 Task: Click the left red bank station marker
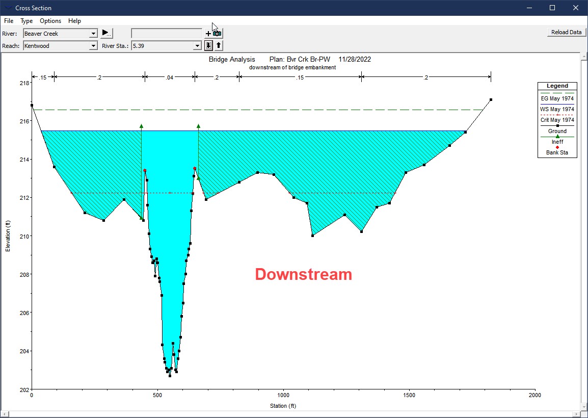click(145, 171)
